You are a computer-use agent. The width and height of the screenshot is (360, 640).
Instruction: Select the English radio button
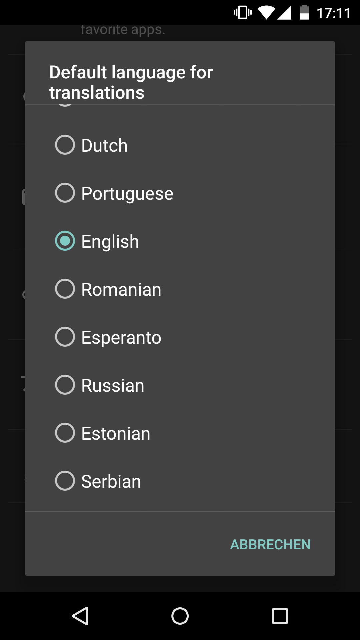pyautogui.click(x=65, y=241)
